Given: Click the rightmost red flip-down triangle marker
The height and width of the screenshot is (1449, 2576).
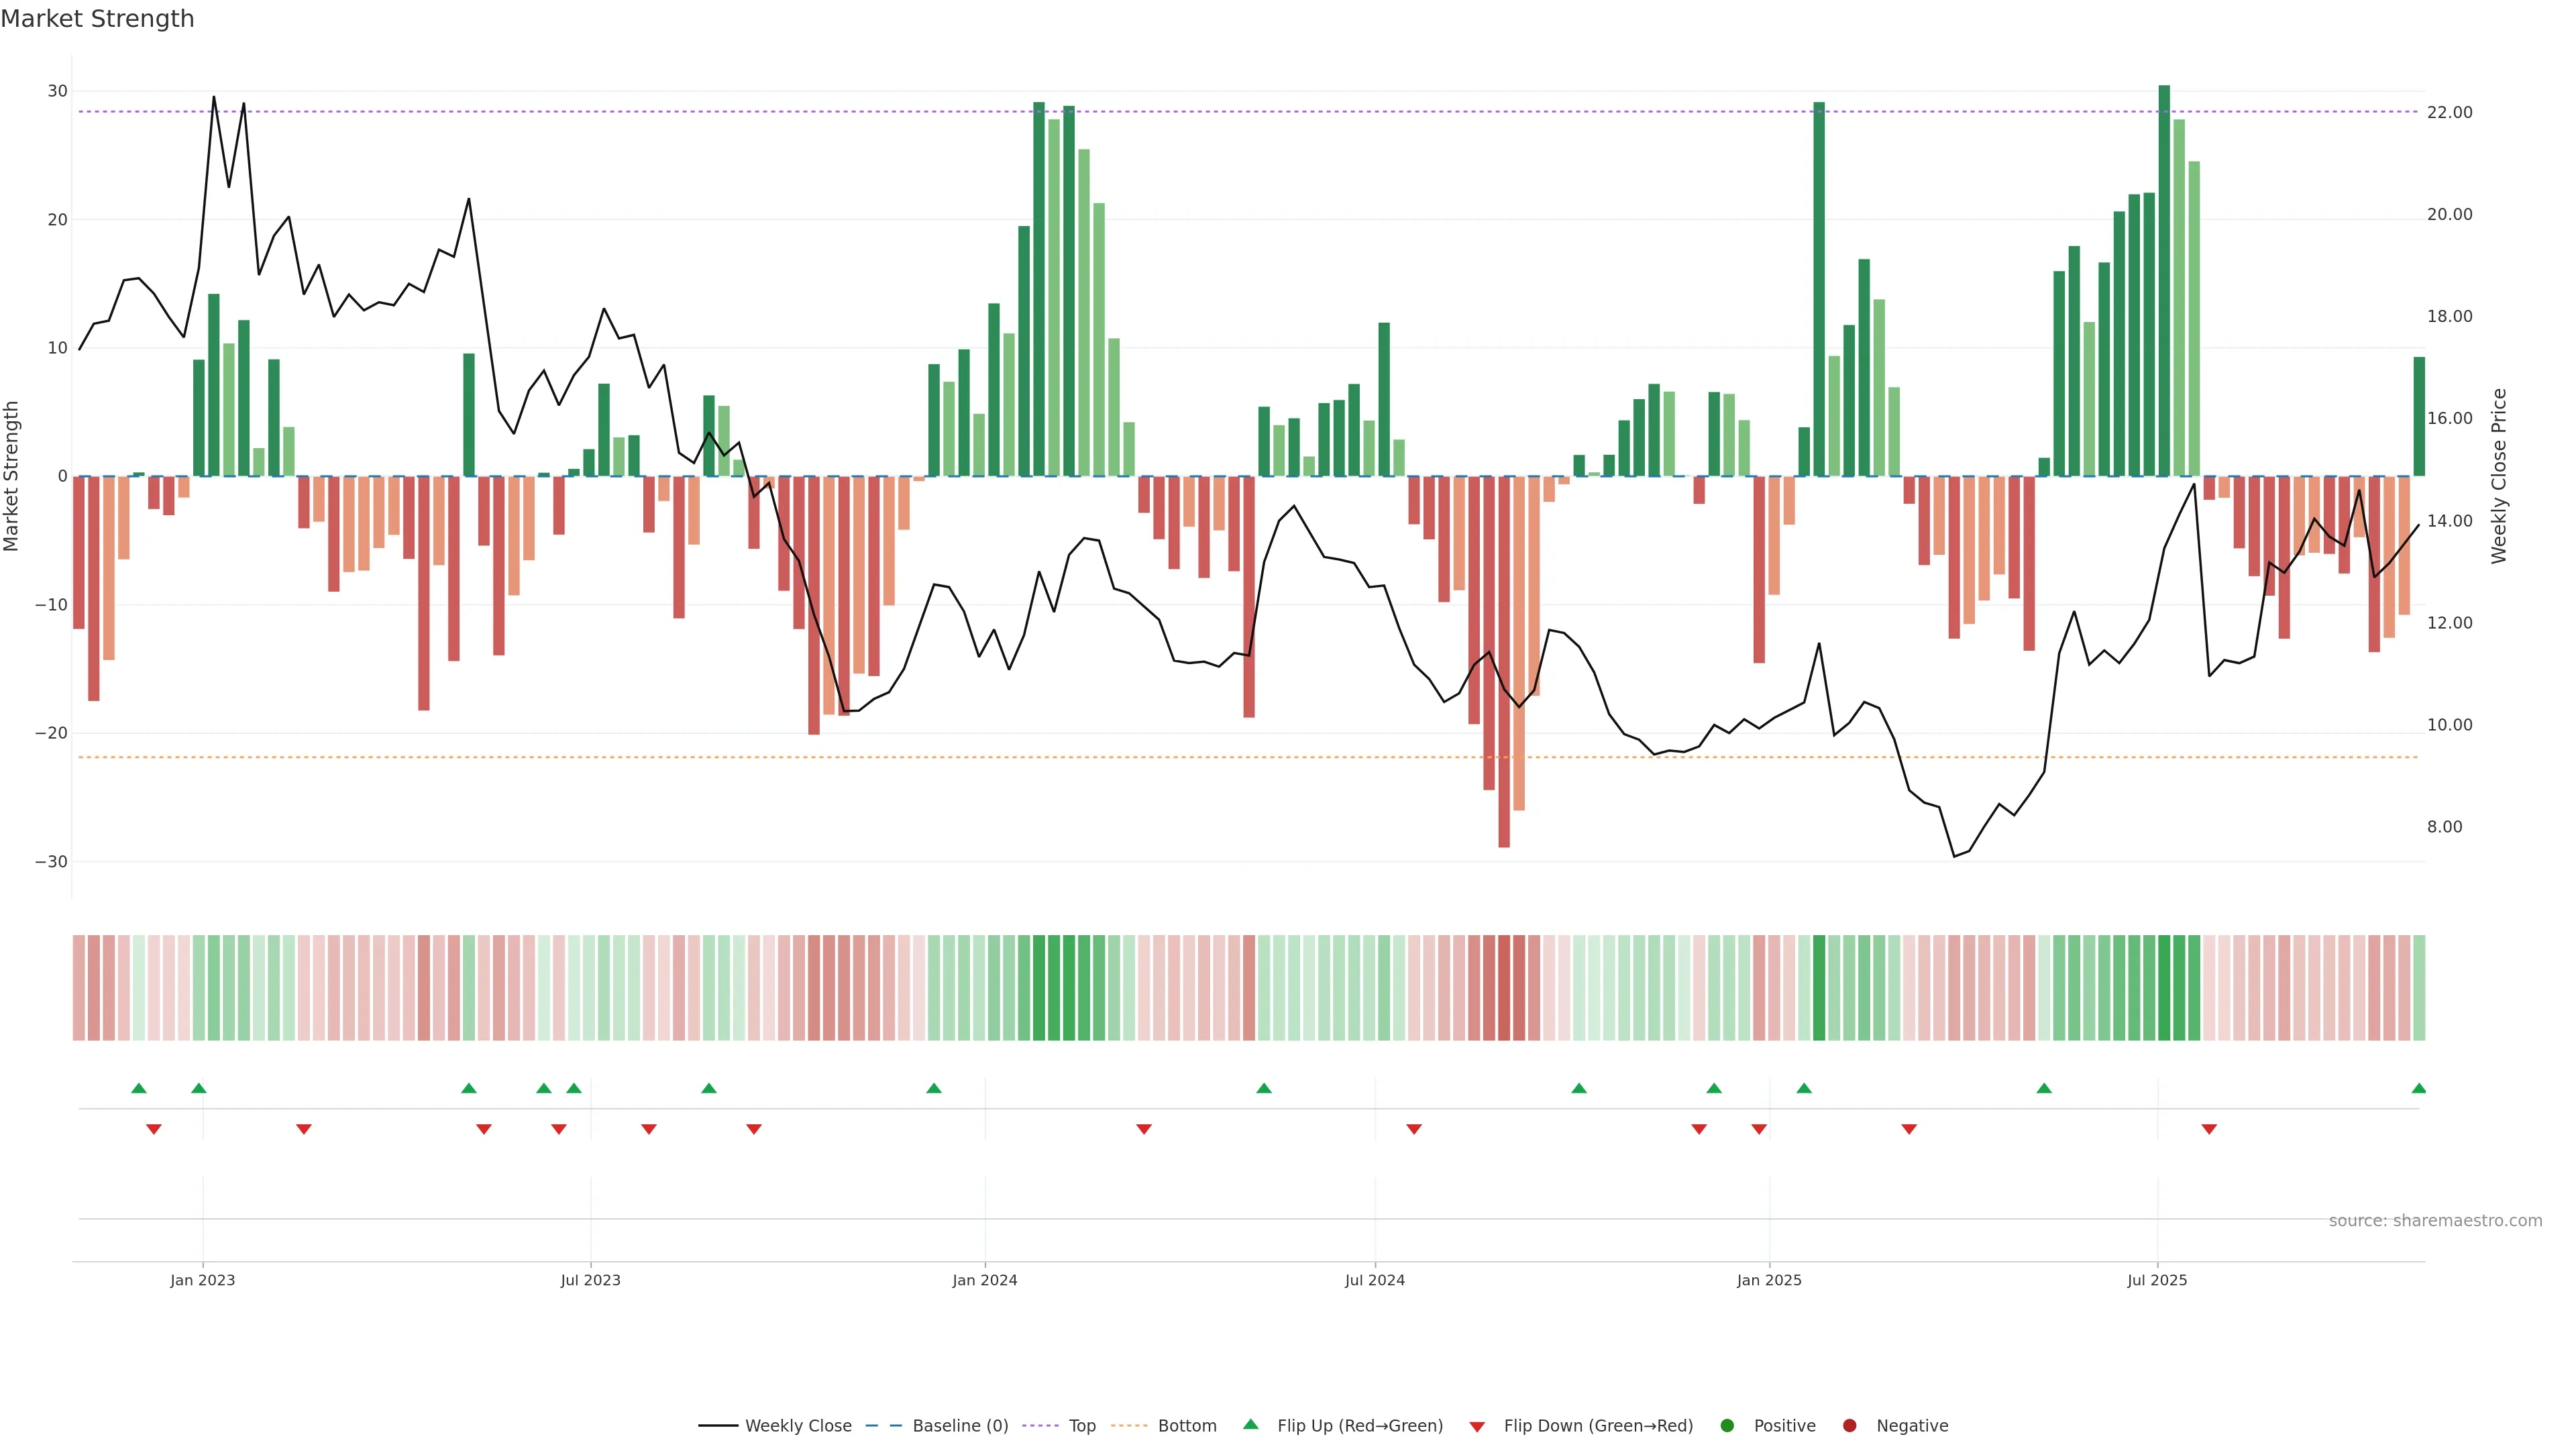Looking at the screenshot, I should click(2209, 1129).
